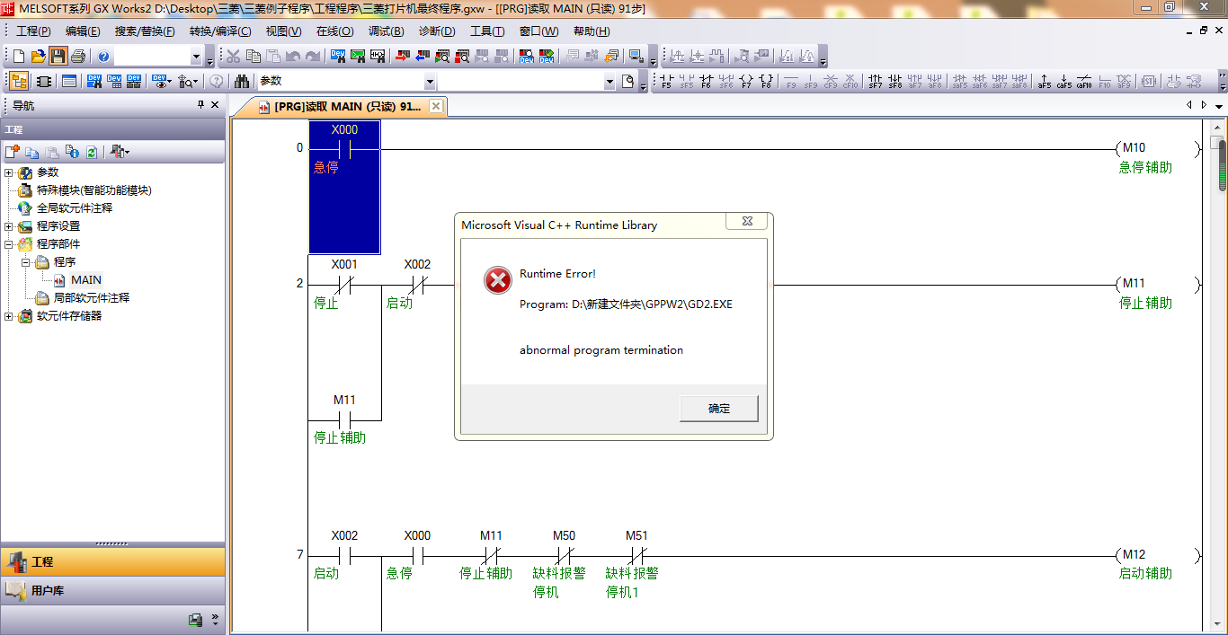Expand the 软元件存储器 tree node
Screen dimensions: 1228x635
9,316
